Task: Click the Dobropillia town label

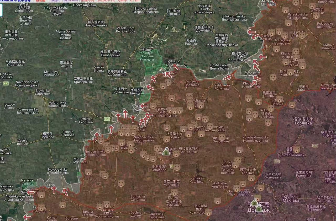Action: click(117, 73)
